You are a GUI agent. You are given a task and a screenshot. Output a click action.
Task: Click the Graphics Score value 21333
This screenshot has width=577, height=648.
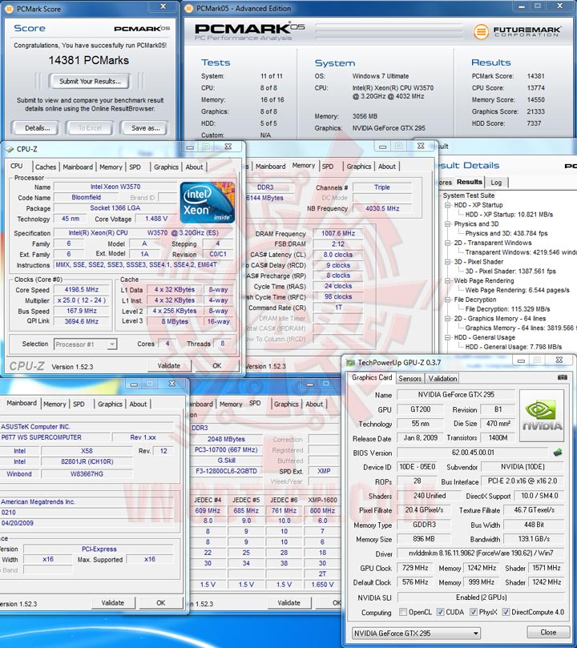(535, 111)
